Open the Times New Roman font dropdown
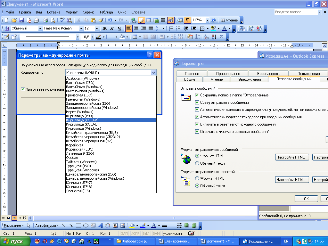The height and width of the screenshot is (246, 328). coord(81,29)
